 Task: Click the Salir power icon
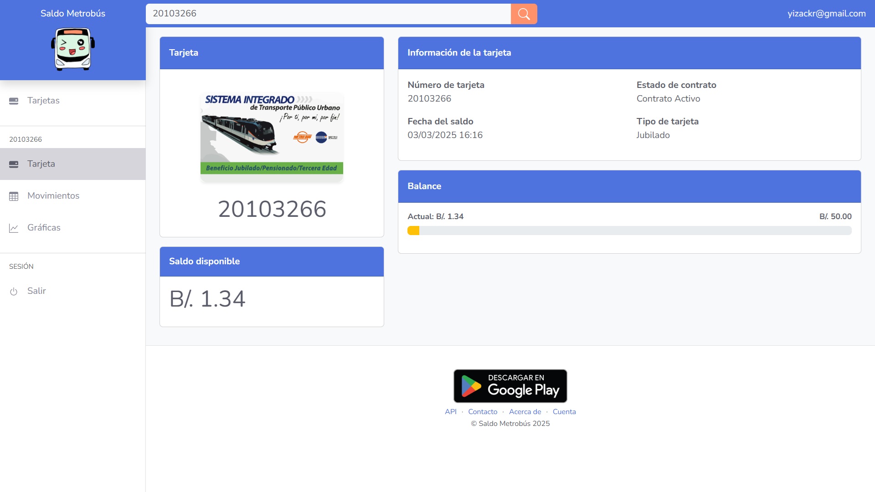[14, 292]
